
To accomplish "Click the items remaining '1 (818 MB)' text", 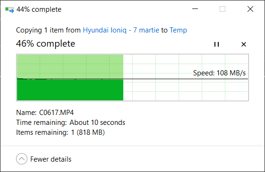I will (88, 132).
